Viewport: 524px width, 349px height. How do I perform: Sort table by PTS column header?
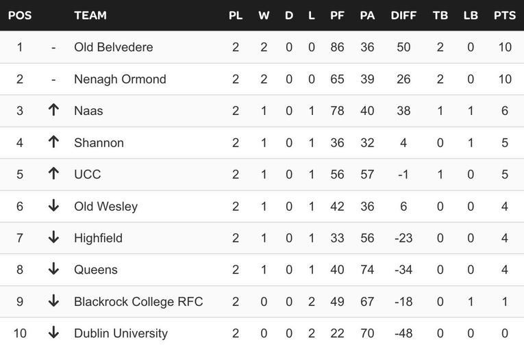[505, 15]
